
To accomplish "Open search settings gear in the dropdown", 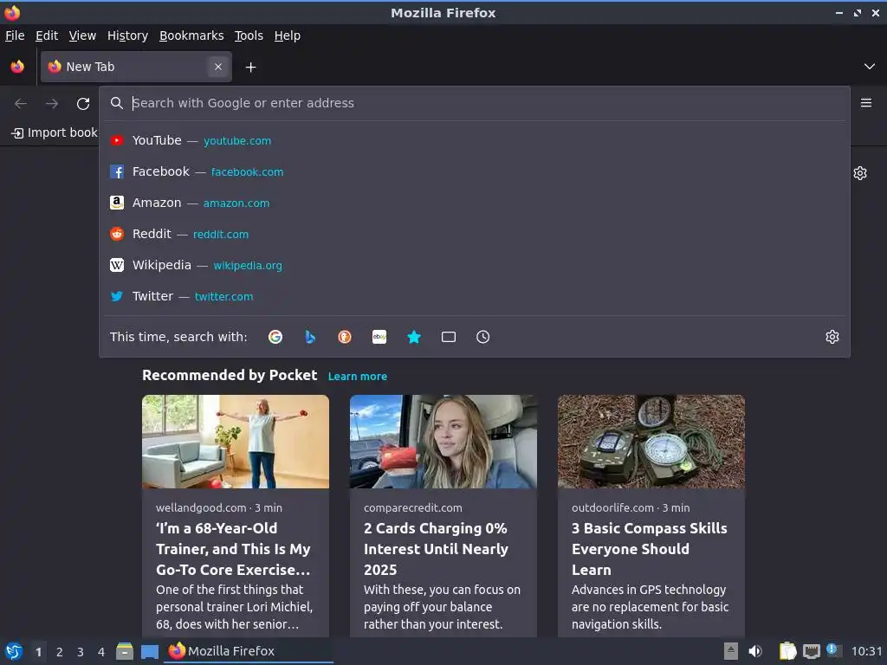I will (832, 337).
